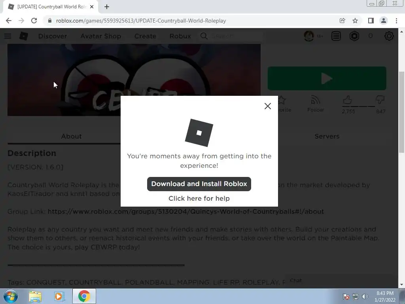
Task: Go back to the previous page
Action: (x=9, y=21)
